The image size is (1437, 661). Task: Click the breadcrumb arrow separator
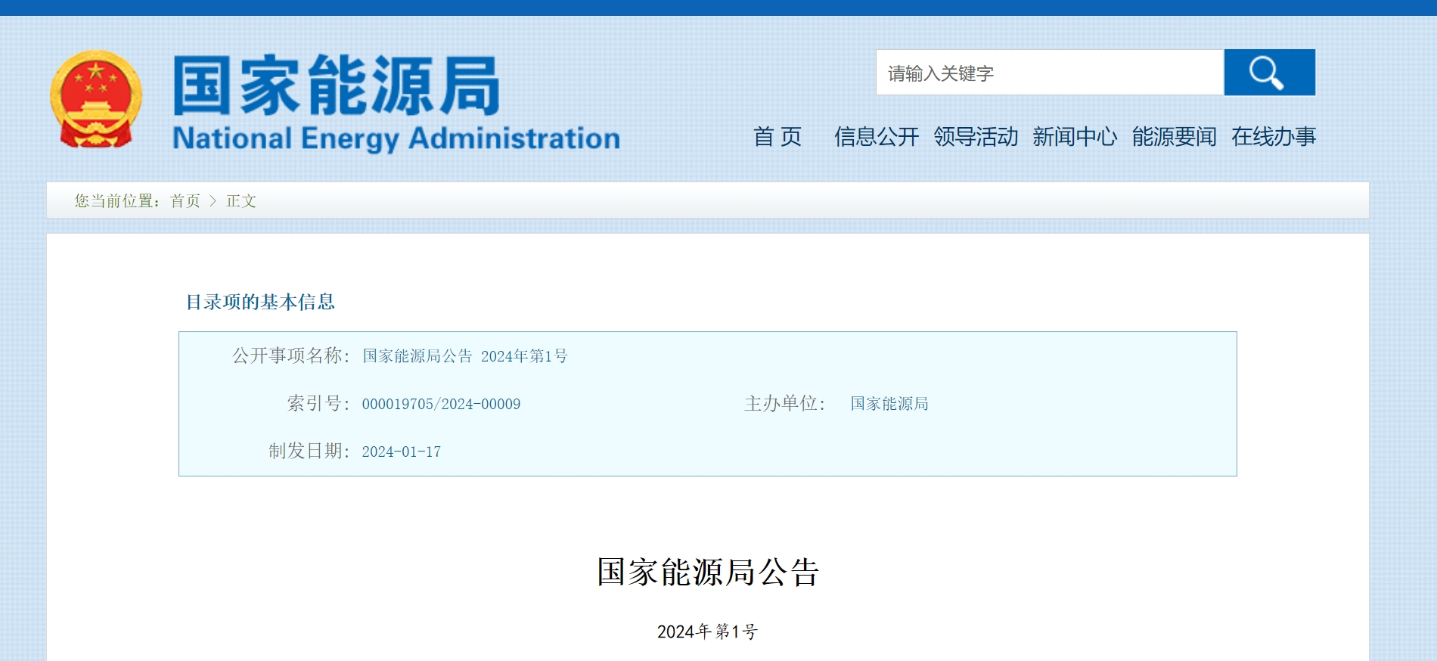[213, 201]
